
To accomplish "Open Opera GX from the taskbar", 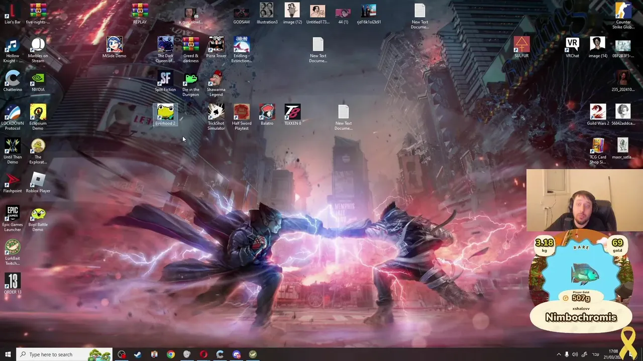I will pyautogui.click(x=203, y=354).
